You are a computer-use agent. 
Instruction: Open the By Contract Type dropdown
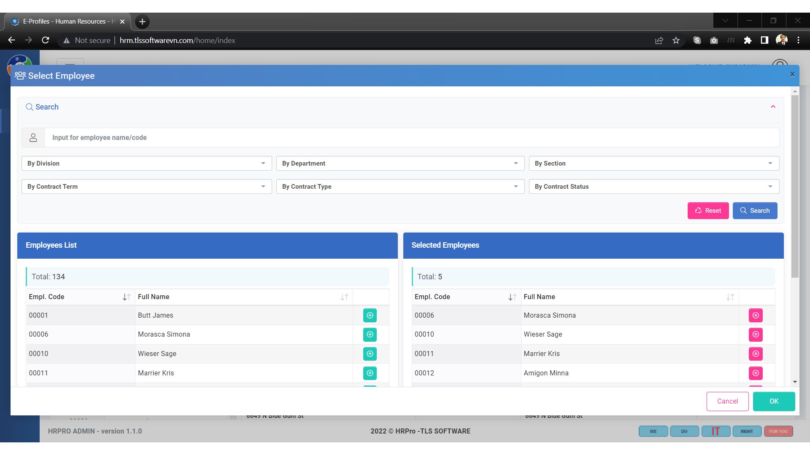(400, 187)
